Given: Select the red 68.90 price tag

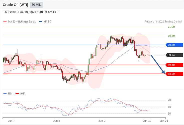Looking at the screenshot, I should click(x=174, y=74).
